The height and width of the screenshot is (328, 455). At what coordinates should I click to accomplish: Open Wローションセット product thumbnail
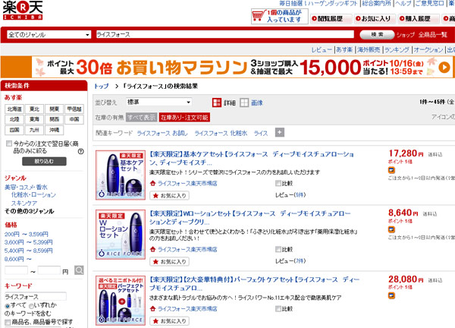click(121, 235)
